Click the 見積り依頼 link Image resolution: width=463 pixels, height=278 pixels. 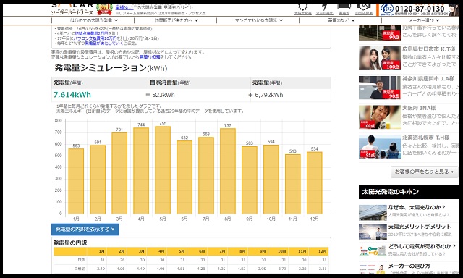(150, 57)
